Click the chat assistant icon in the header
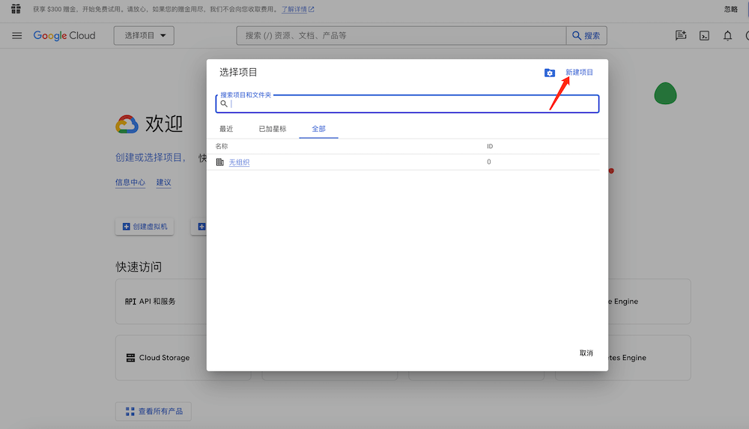The image size is (749, 429). tap(681, 36)
